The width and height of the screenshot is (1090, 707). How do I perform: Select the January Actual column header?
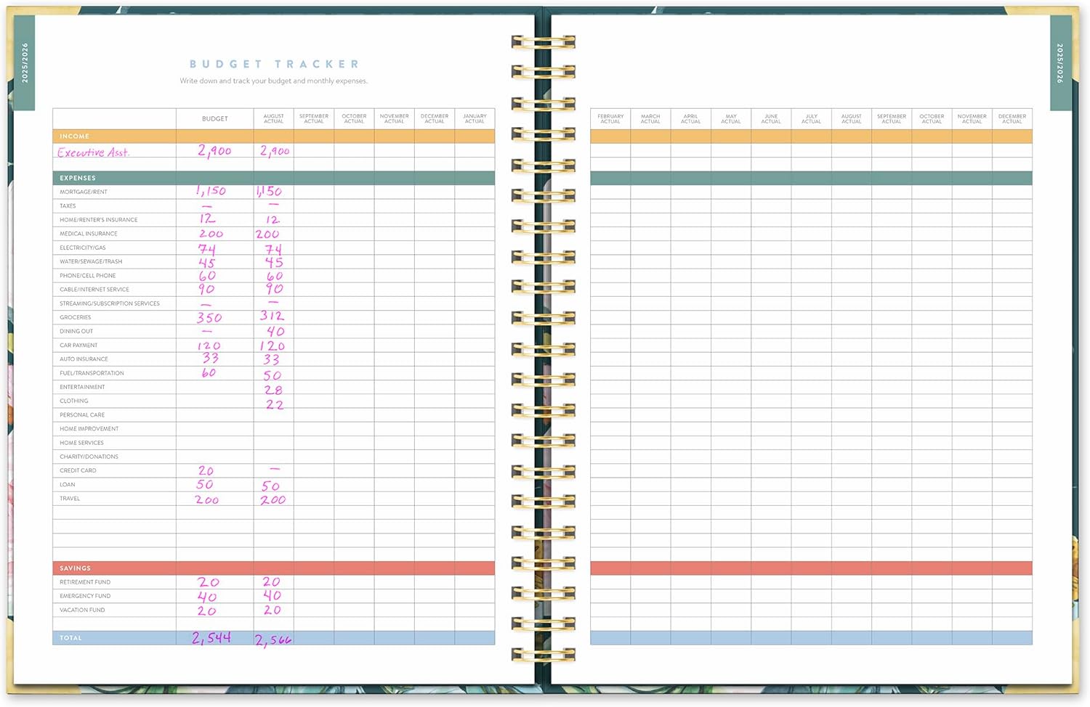[475, 119]
